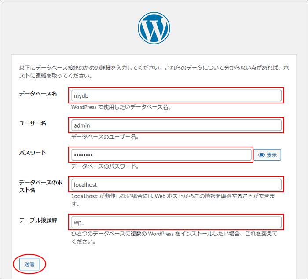Click the intro paragraph about database connection details
Viewport: 308px width, 279px height.
point(154,72)
